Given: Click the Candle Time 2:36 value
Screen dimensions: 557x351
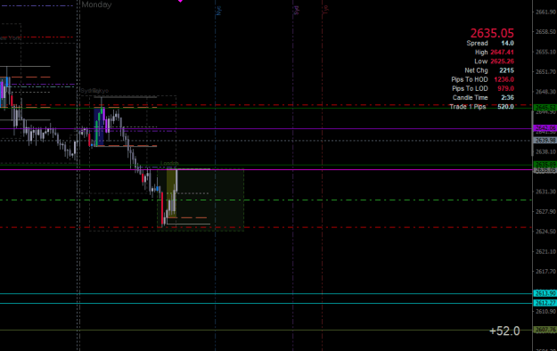Looking at the screenshot, I should click(507, 97).
